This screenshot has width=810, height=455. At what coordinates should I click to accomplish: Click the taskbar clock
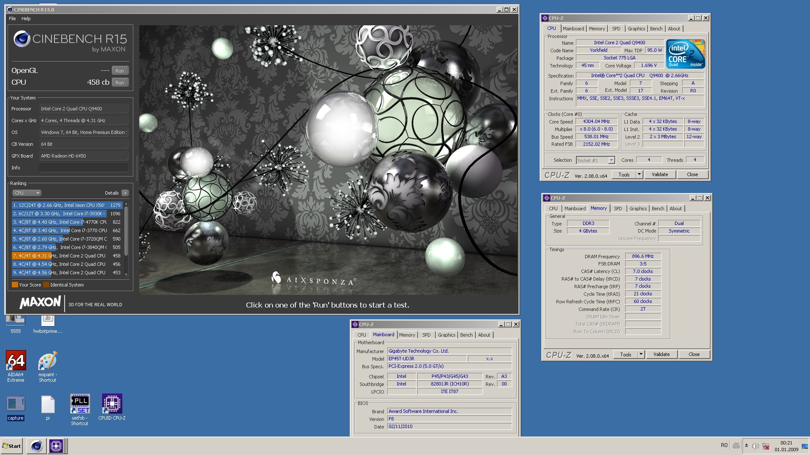[x=786, y=446]
